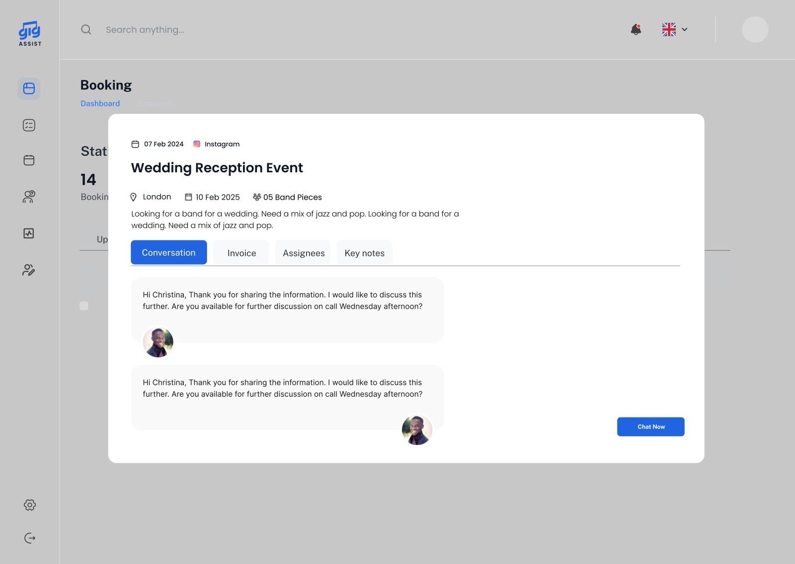Click the Instagram source icon

197,144
